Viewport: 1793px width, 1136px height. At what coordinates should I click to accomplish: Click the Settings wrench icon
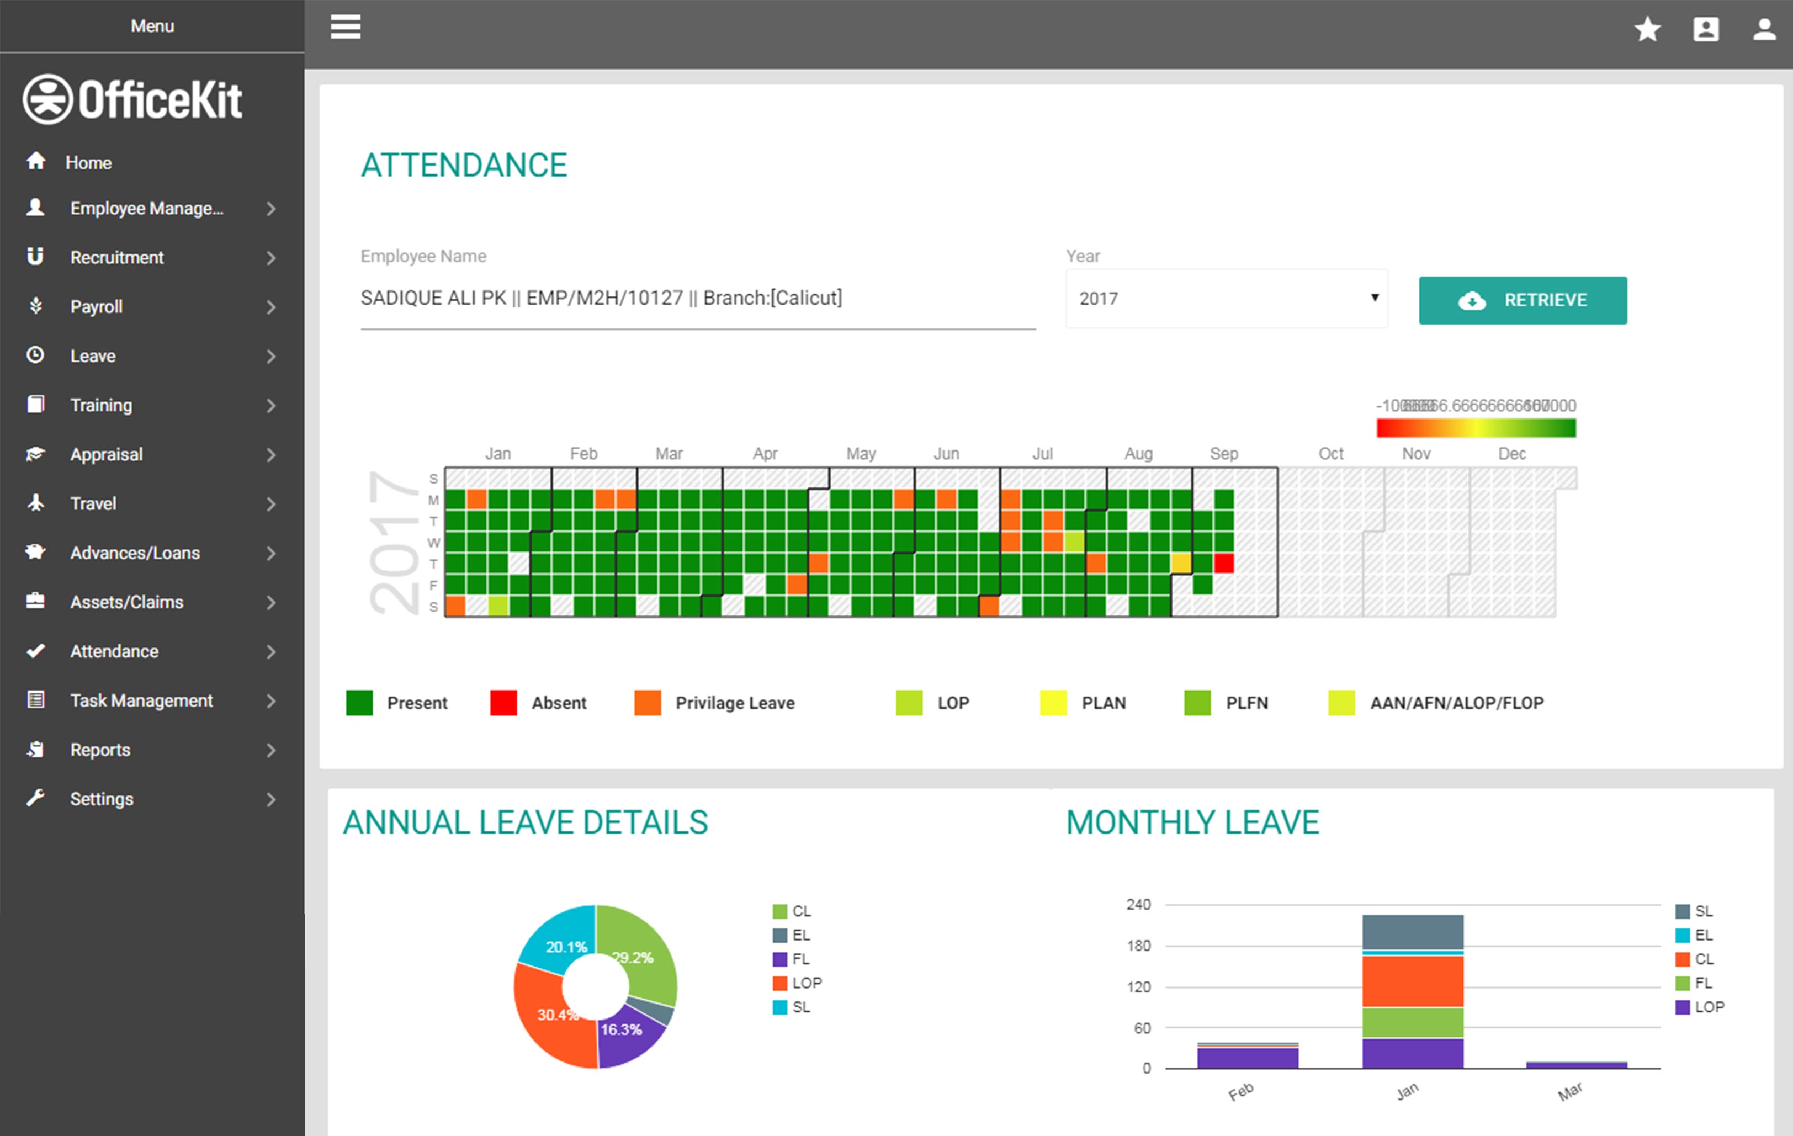click(x=35, y=798)
